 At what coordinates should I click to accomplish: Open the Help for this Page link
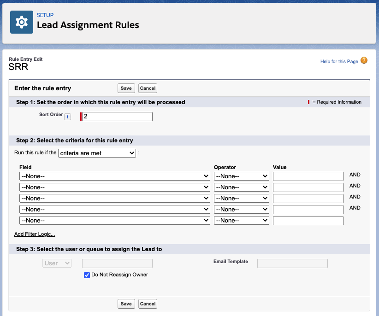(339, 62)
